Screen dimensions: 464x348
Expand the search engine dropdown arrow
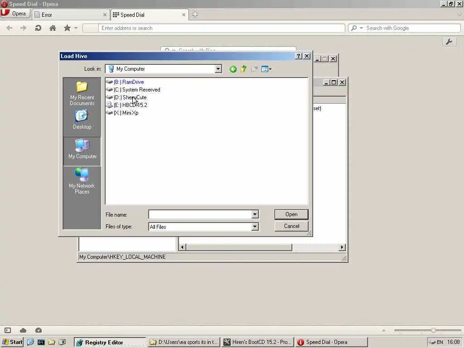[361, 28]
